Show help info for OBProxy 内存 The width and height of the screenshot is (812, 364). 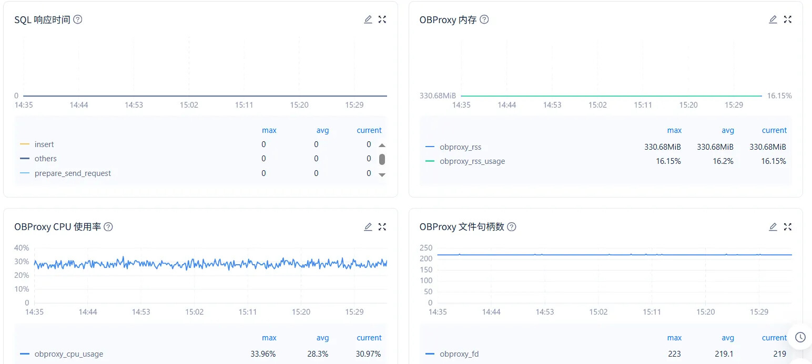tap(484, 19)
